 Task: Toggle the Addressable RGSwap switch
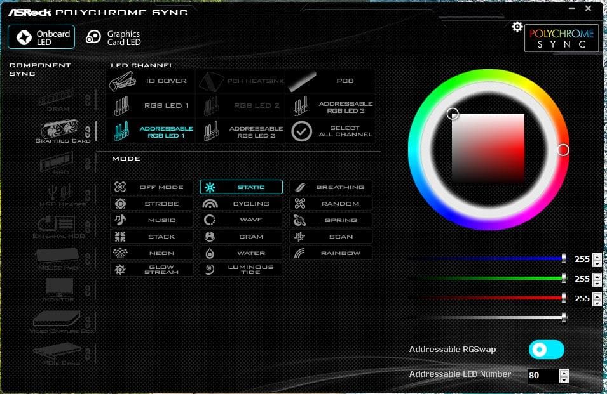point(546,349)
